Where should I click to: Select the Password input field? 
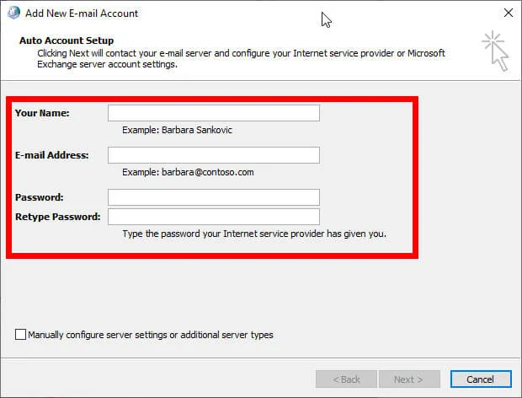point(214,197)
